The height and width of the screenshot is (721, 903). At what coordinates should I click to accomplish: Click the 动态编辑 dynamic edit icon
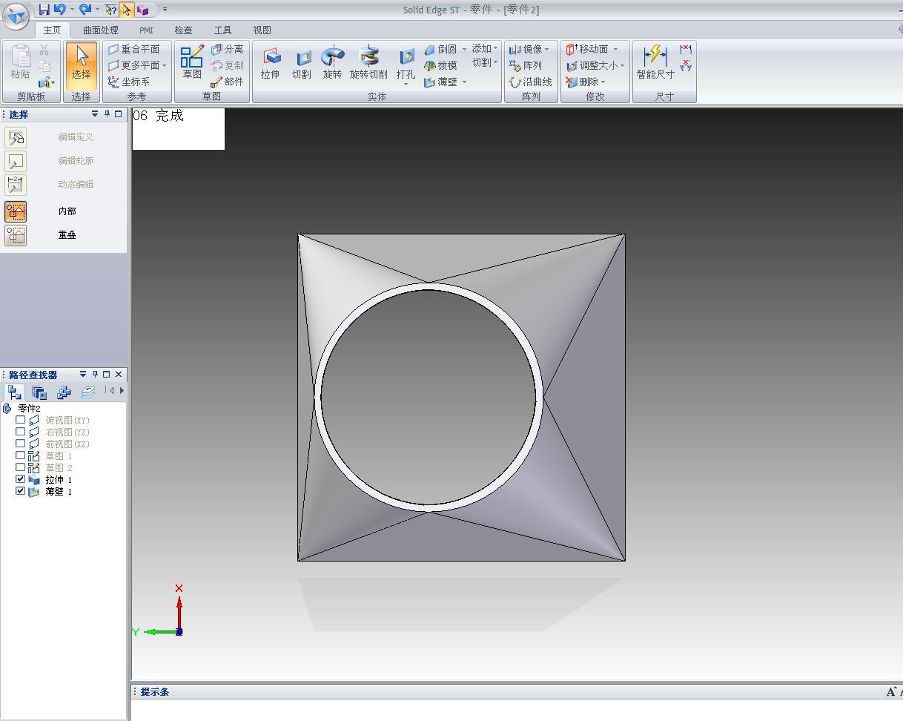point(16,185)
